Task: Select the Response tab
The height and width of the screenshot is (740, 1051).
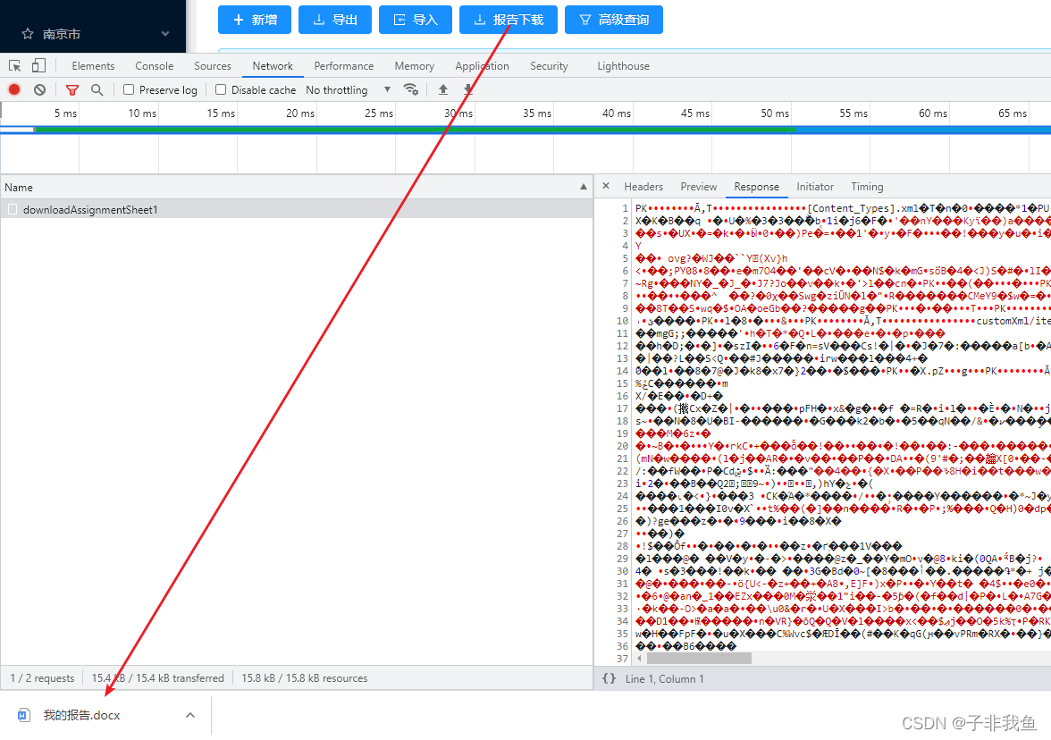Action: tap(757, 186)
